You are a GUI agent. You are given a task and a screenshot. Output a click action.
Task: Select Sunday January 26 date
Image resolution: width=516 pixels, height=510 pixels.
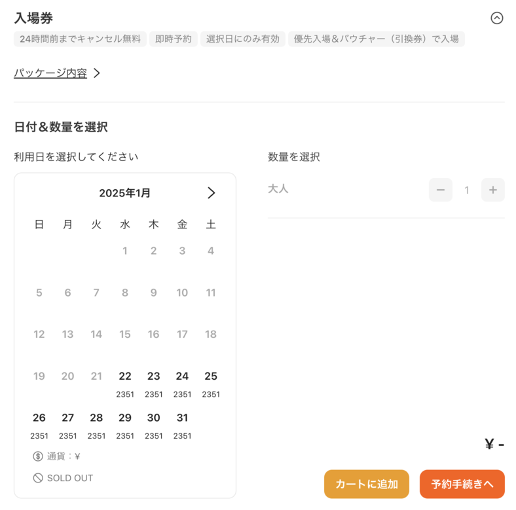(x=39, y=425)
